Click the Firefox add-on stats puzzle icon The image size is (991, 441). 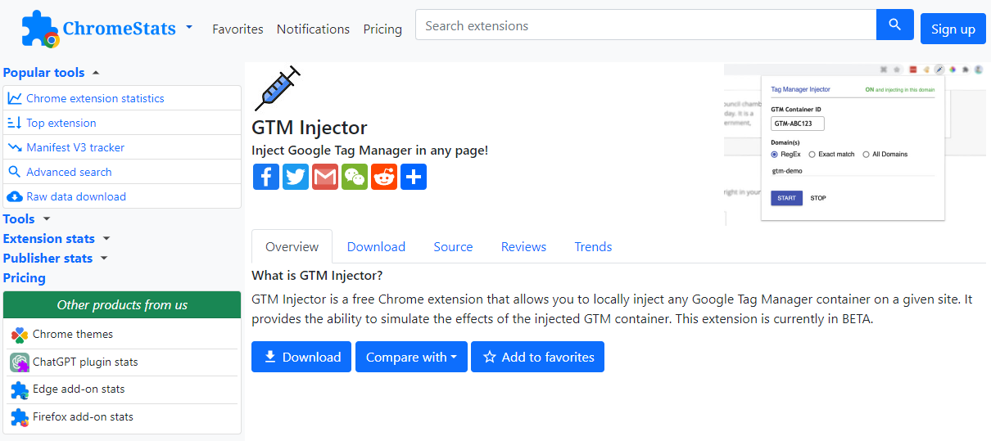pos(20,417)
